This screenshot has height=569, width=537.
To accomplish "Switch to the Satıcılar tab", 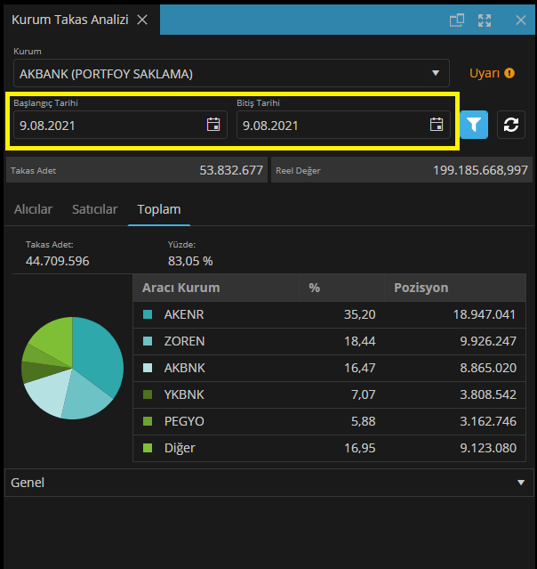I will pyautogui.click(x=94, y=209).
